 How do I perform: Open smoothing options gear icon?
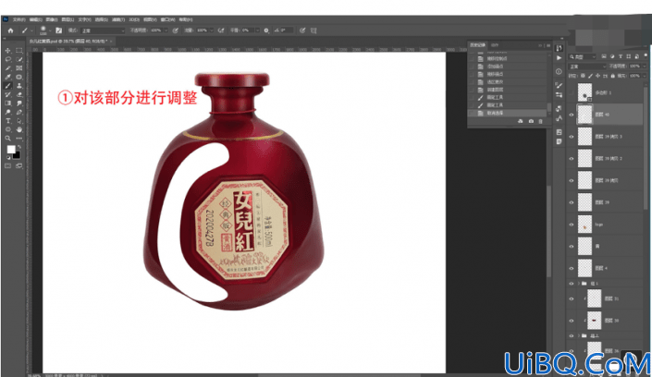[x=266, y=30]
